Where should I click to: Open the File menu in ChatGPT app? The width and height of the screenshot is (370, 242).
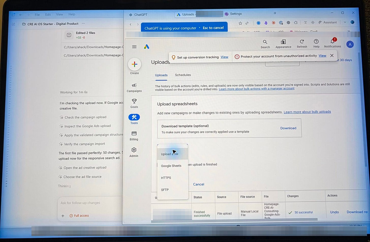37,15
